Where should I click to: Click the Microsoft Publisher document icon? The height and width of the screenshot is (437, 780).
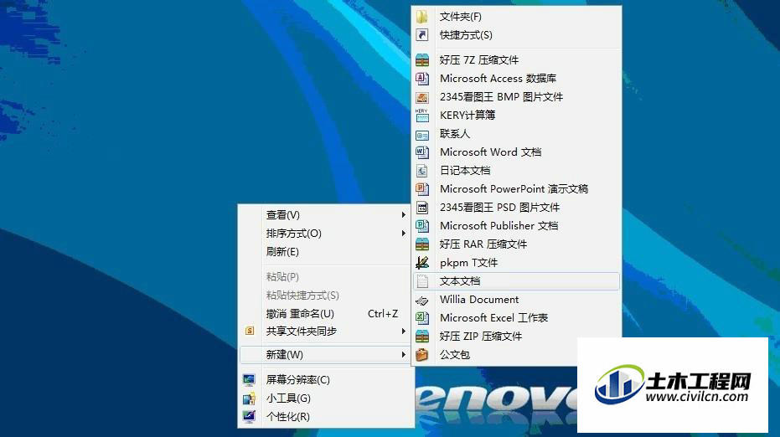point(422,226)
